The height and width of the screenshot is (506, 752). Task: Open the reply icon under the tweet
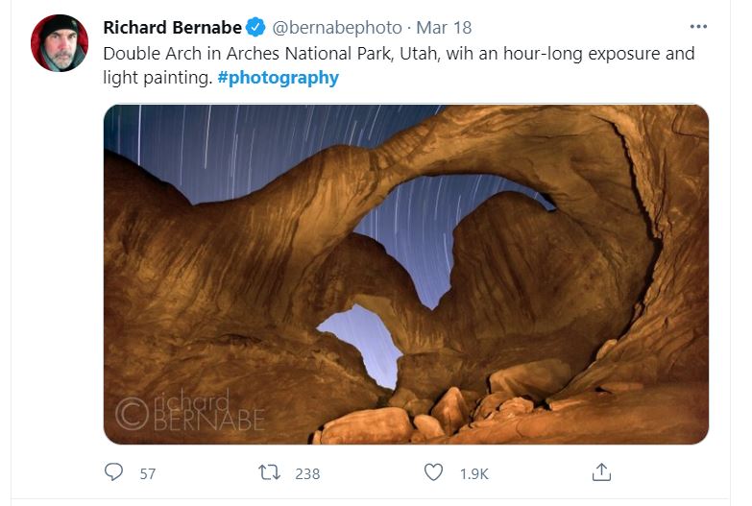114,472
